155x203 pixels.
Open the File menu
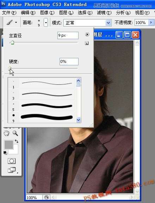point(9,13)
